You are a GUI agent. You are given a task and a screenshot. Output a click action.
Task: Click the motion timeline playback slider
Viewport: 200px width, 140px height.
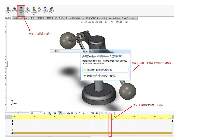(19, 113)
